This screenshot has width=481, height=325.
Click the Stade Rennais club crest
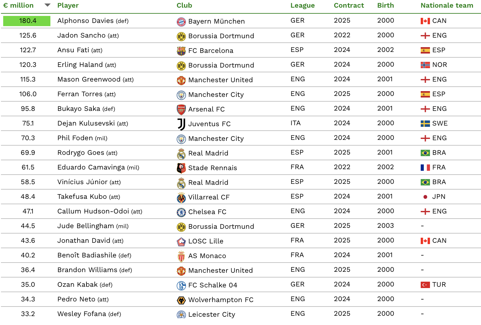(181, 168)
